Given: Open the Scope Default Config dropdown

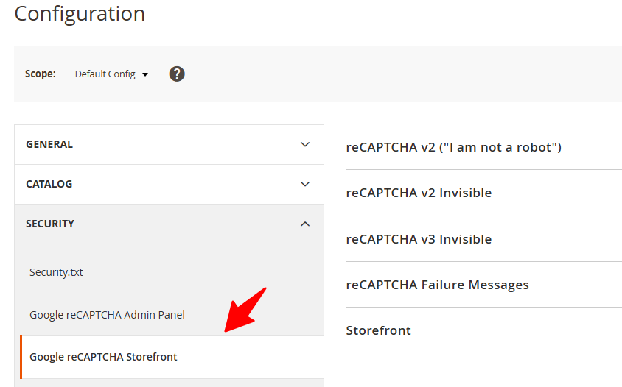Looking at the screenshot, I should pos(111,74).
